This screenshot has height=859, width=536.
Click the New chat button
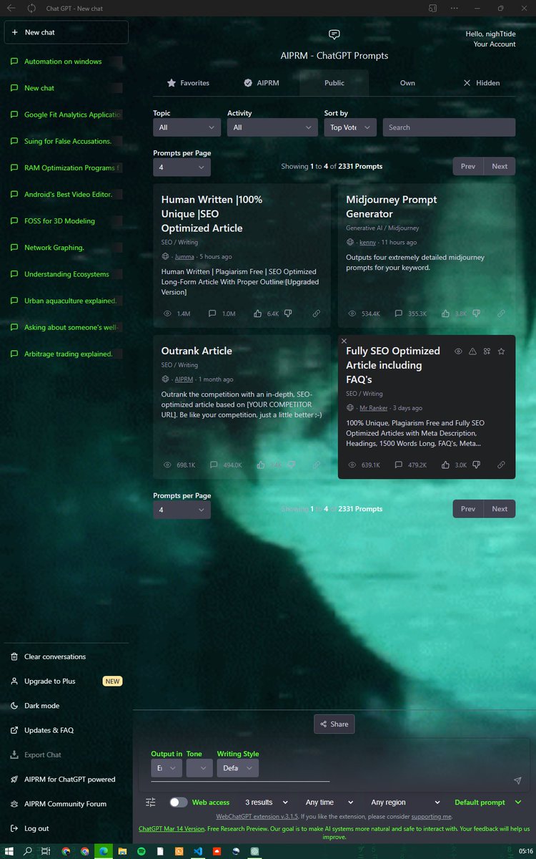click(x=66, y=32)
